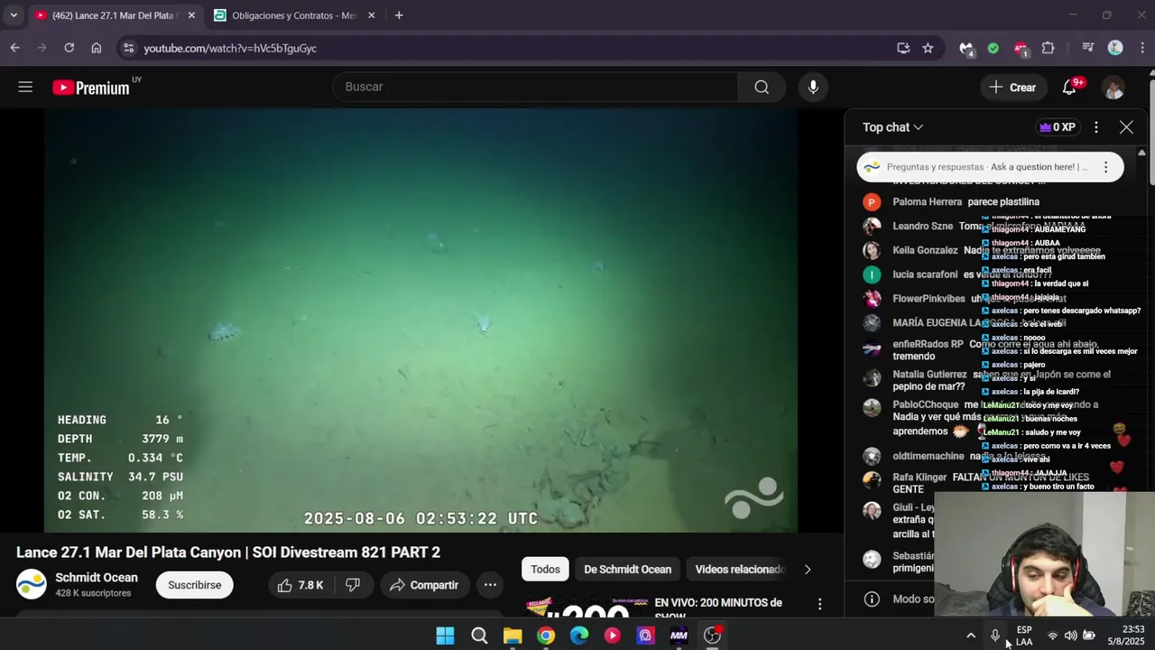Switch to Obligaciones y Contratos tab
This screenshot has height=650, width=1155.
pos(293,15)
